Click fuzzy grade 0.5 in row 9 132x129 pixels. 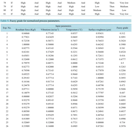tap(122, 63)
